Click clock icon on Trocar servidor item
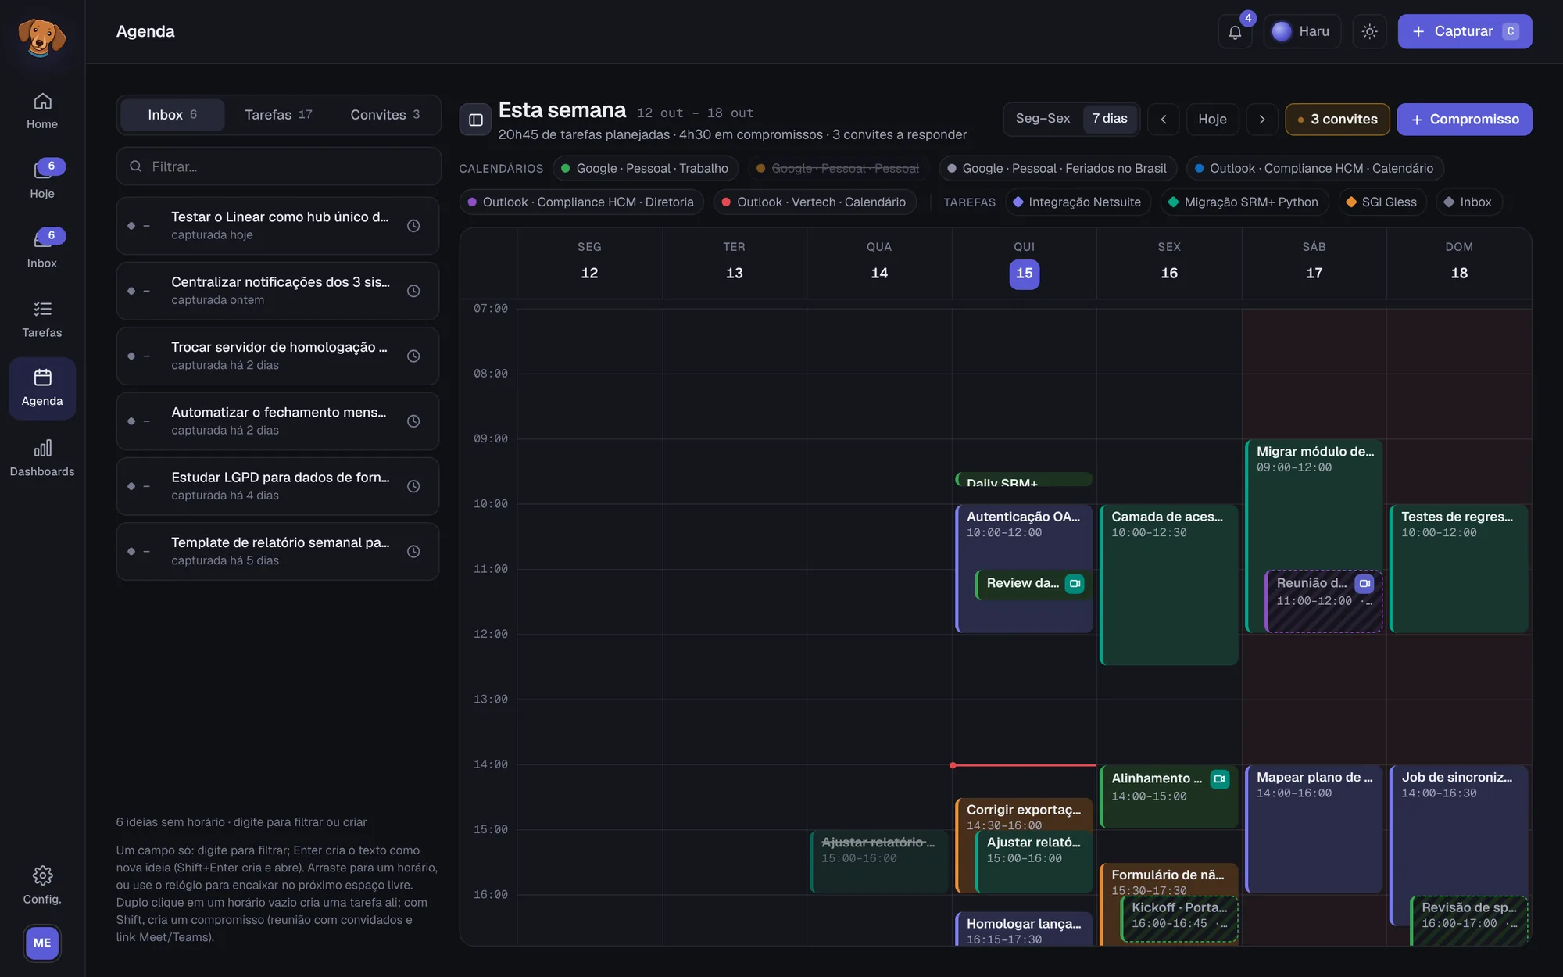 coord(413,356)
